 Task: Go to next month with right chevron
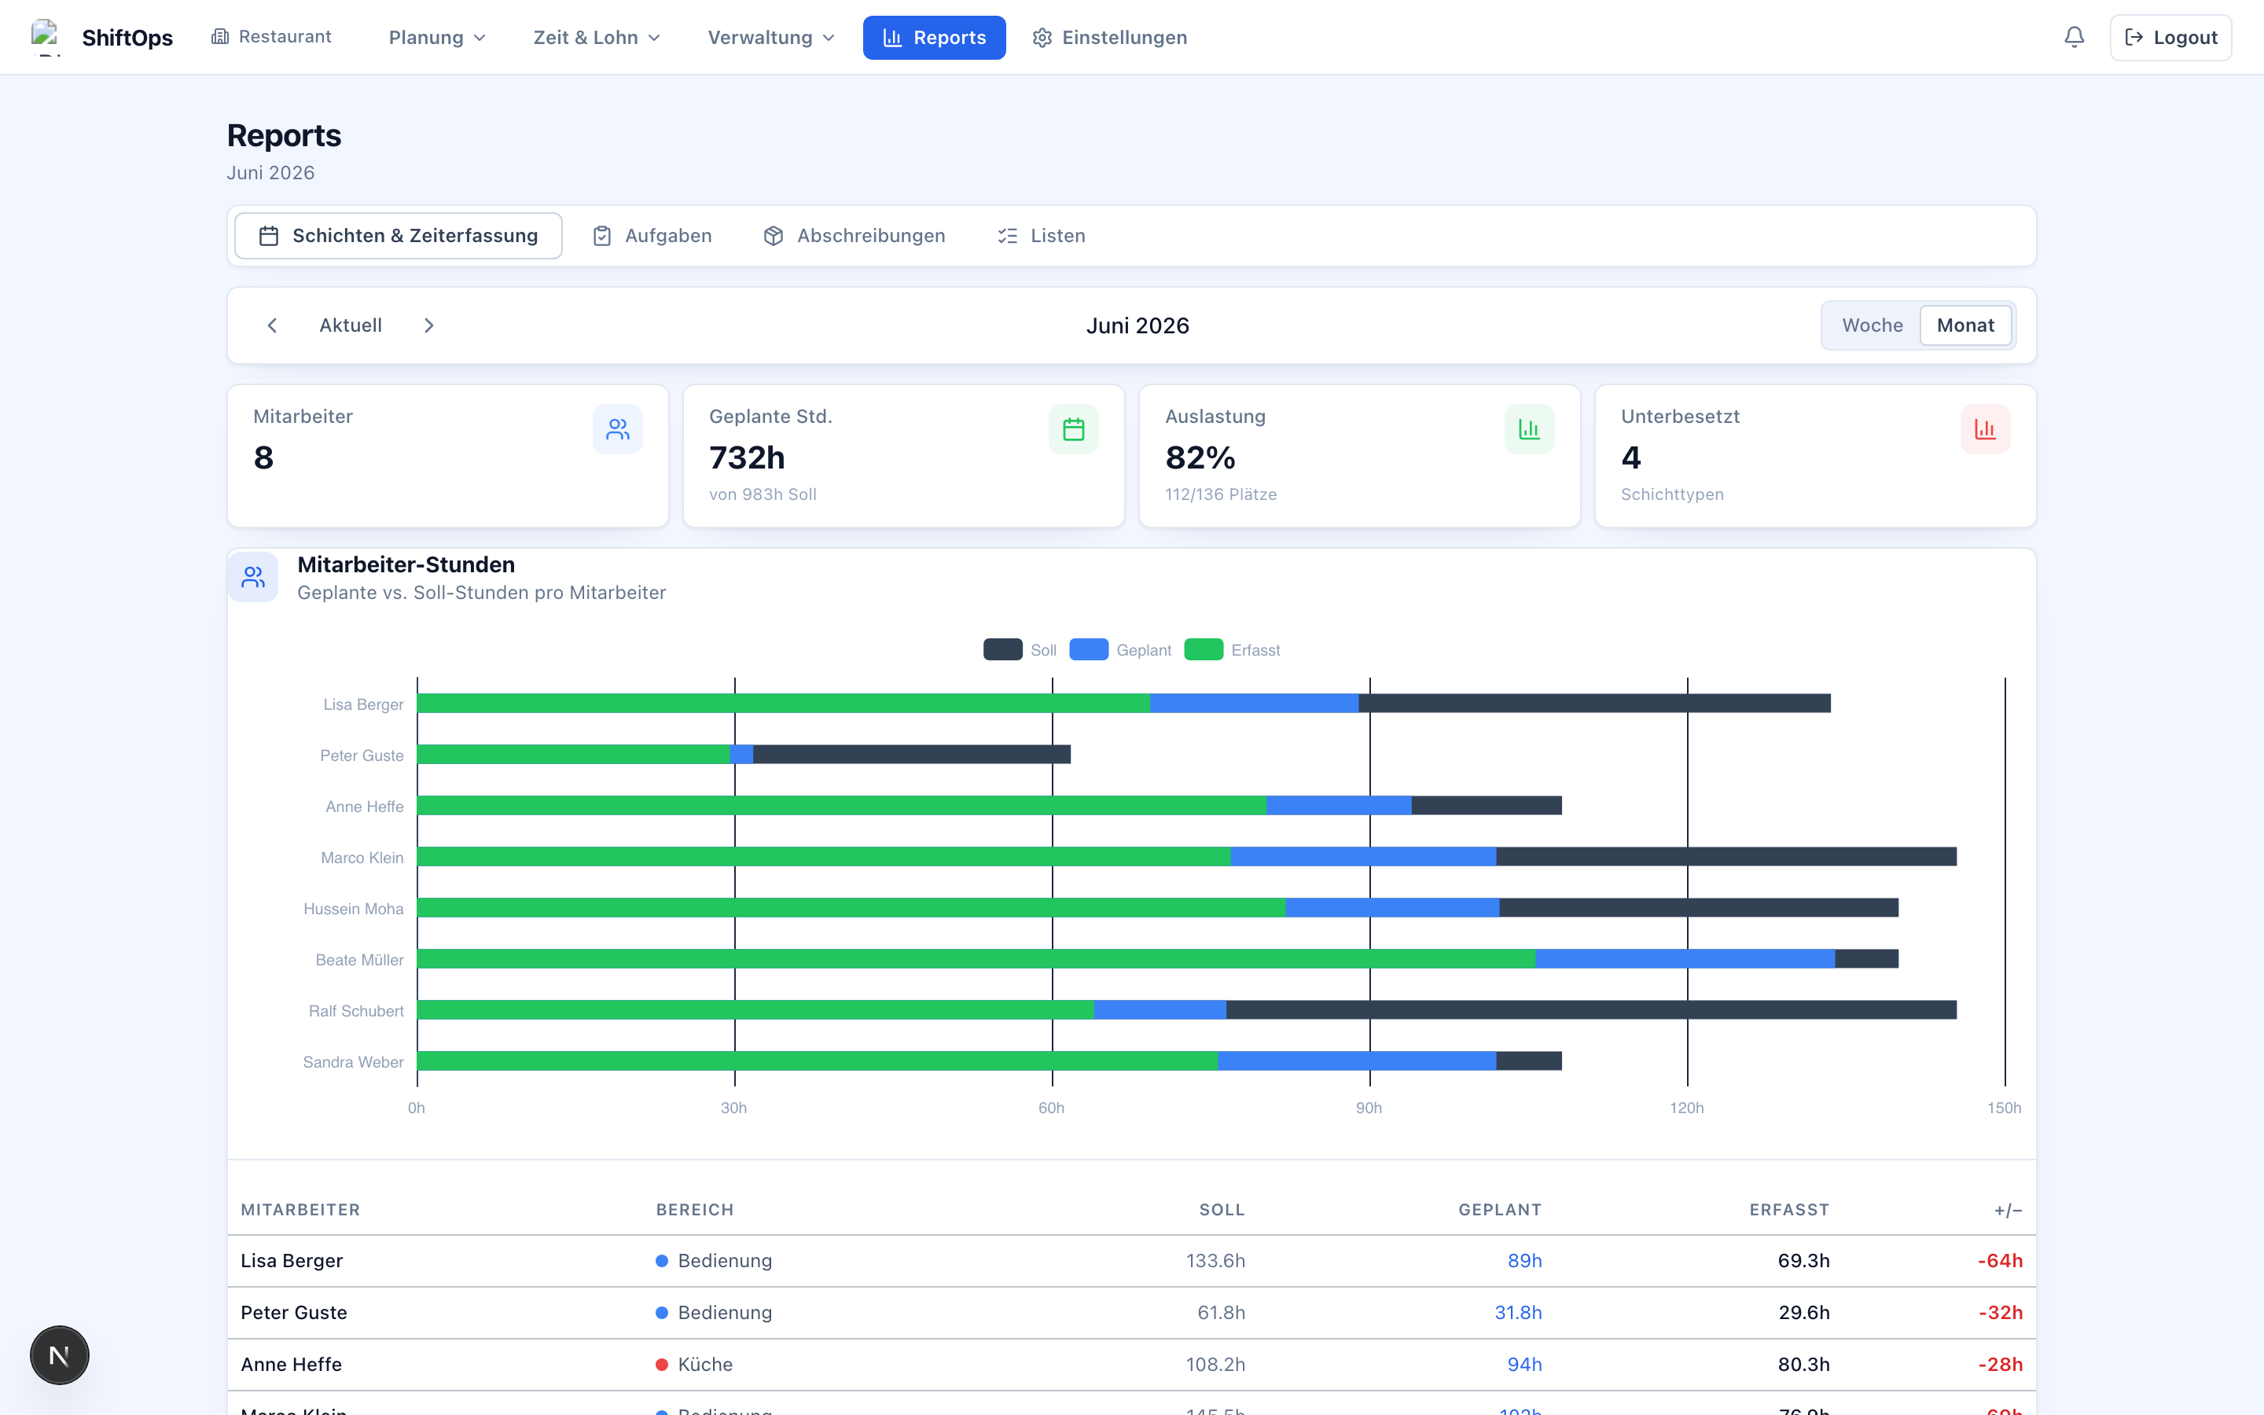tap(428, 325)
